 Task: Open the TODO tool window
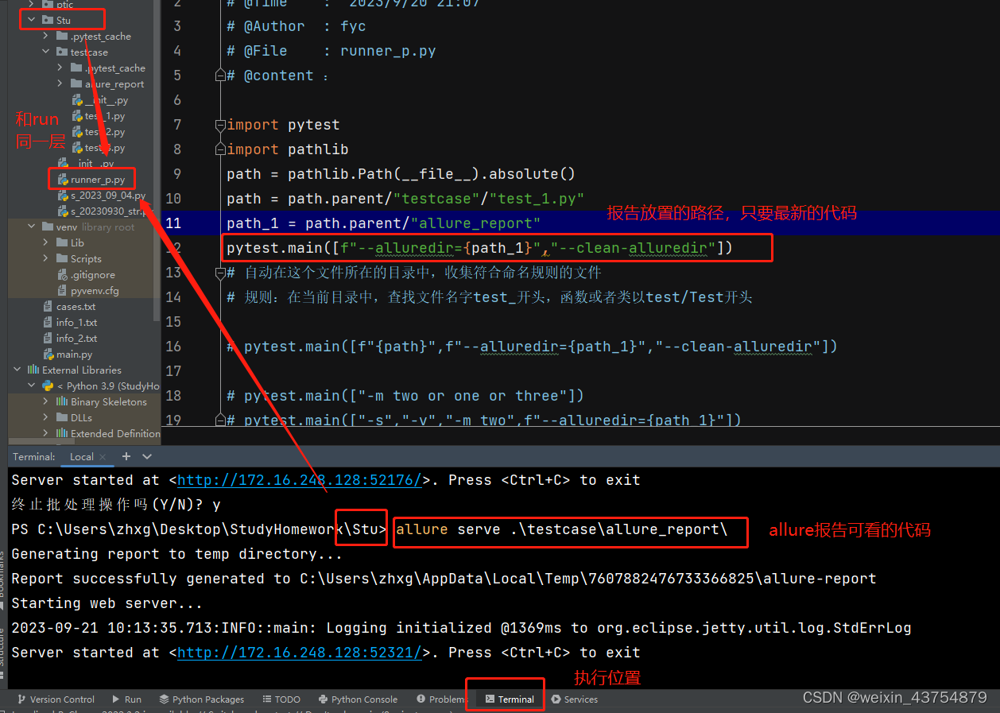(281, 699)
